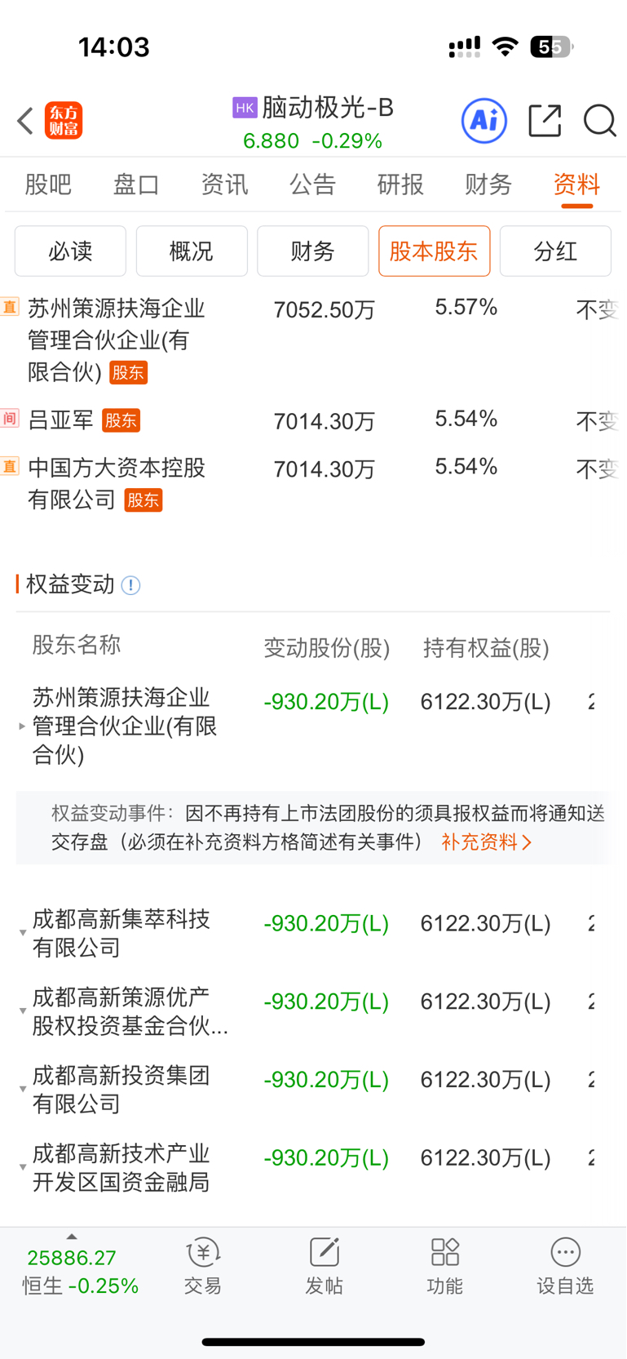Open the Ai assistant icon
627x1359 pixels.
tap(484, 121)
